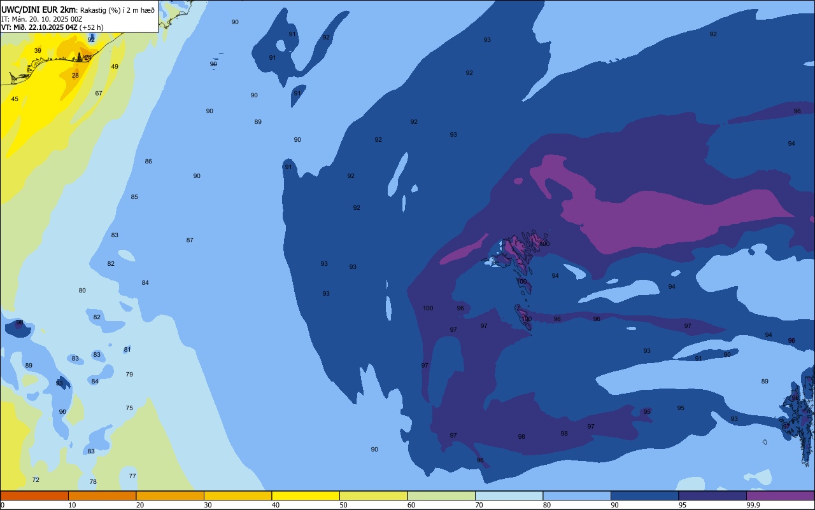Click the '(+52 h)' forecast offset text
The height and width of the screenshot is (510, 815).
tap(92, 27)
